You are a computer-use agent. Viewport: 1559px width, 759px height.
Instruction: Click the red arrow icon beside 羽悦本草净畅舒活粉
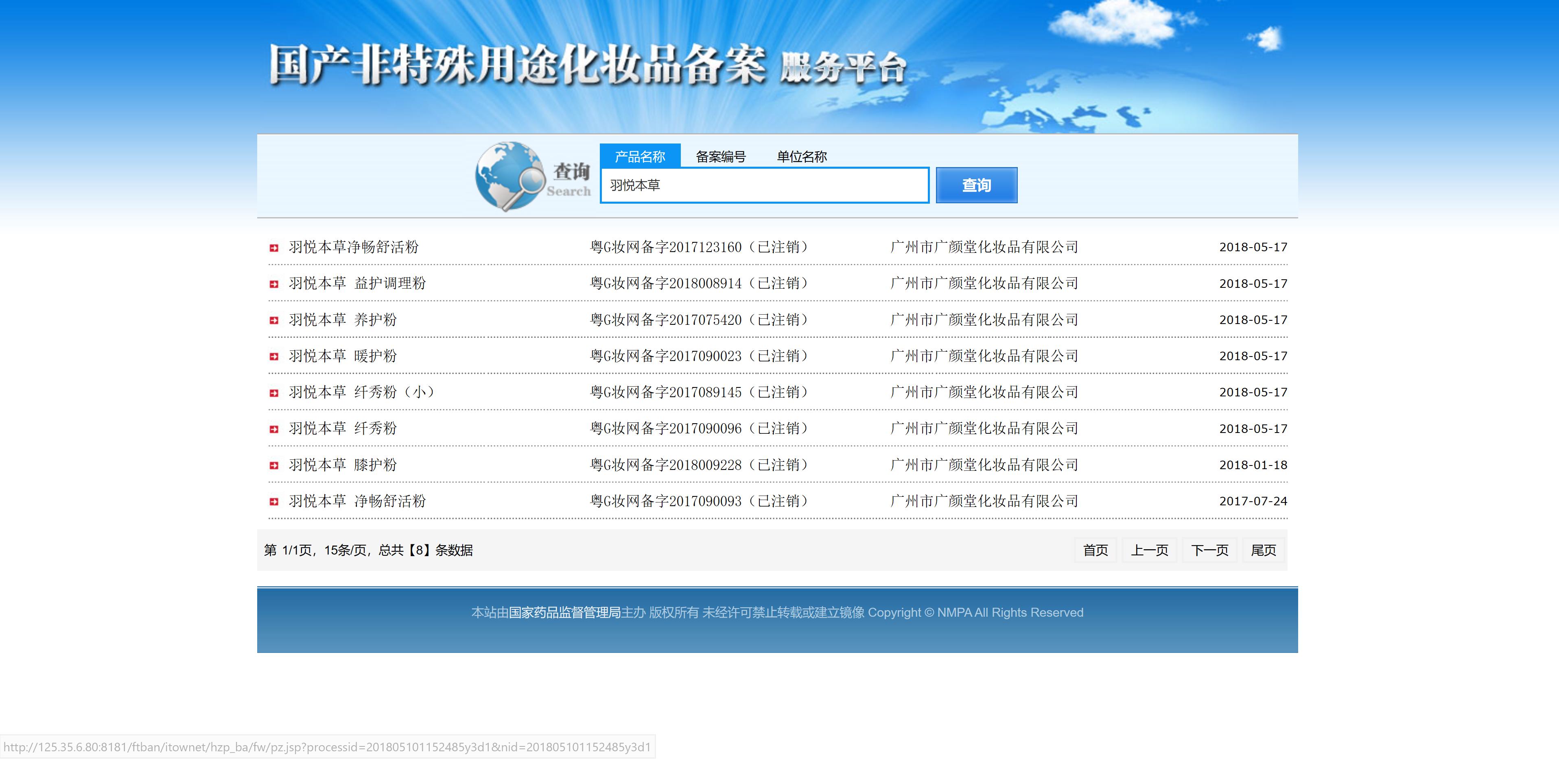273,247
